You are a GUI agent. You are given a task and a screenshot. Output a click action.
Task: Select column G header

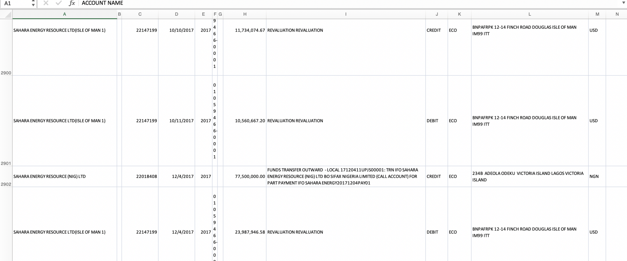220,14
